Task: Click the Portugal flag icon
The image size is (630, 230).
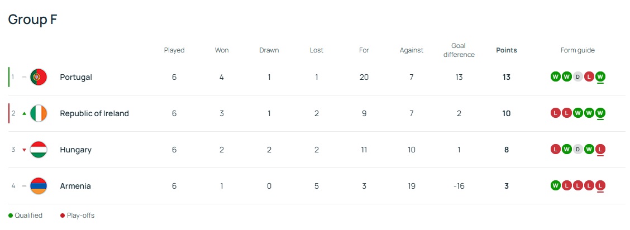Action: coord(39,77)
